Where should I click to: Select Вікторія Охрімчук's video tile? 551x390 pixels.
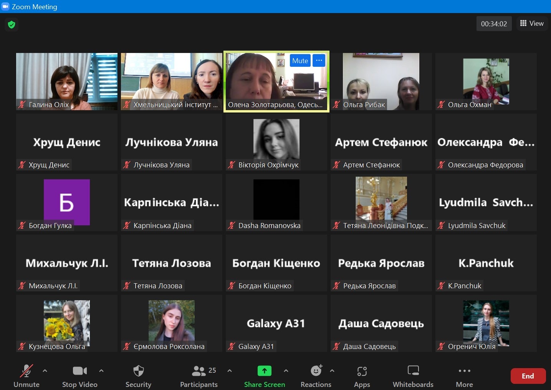click(276, 142)
